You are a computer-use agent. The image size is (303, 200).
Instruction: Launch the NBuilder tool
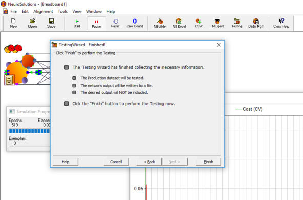[x=160, y=24]
